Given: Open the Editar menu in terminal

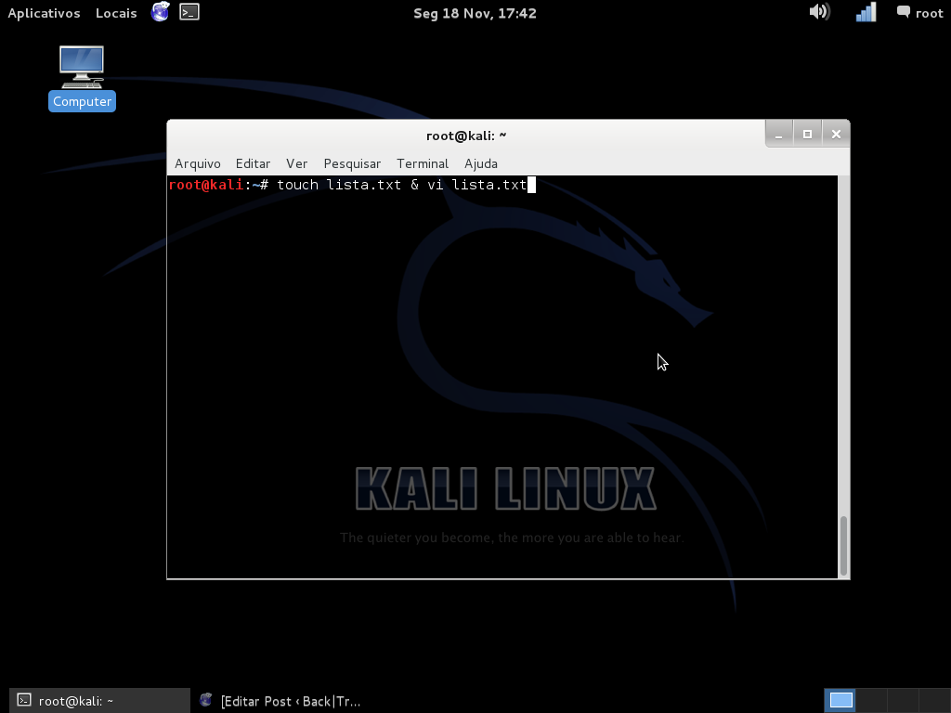Looking at the screenshot, I should tap(253, 163).
